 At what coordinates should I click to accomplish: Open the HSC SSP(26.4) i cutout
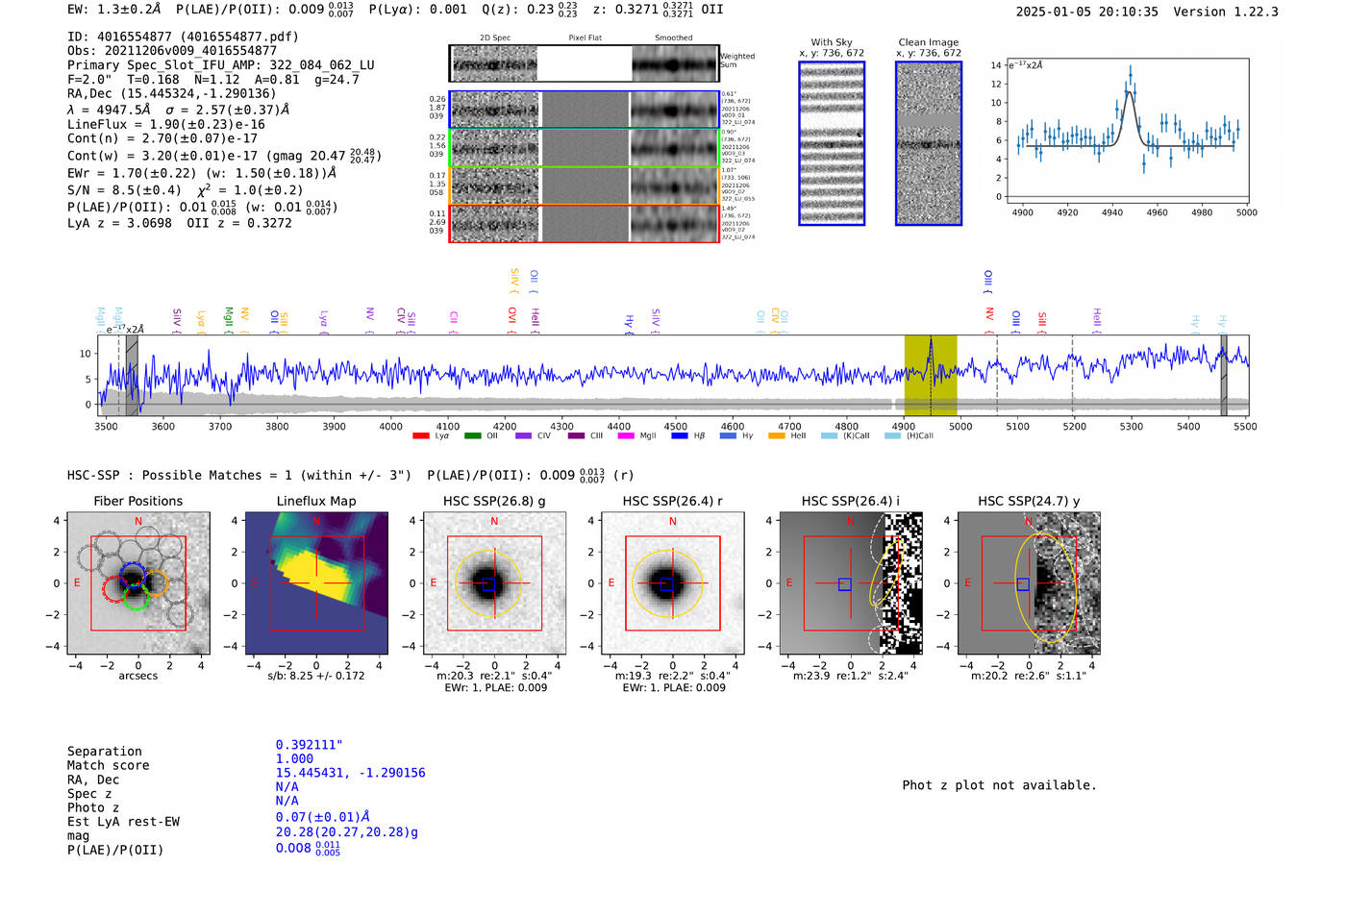851,583
